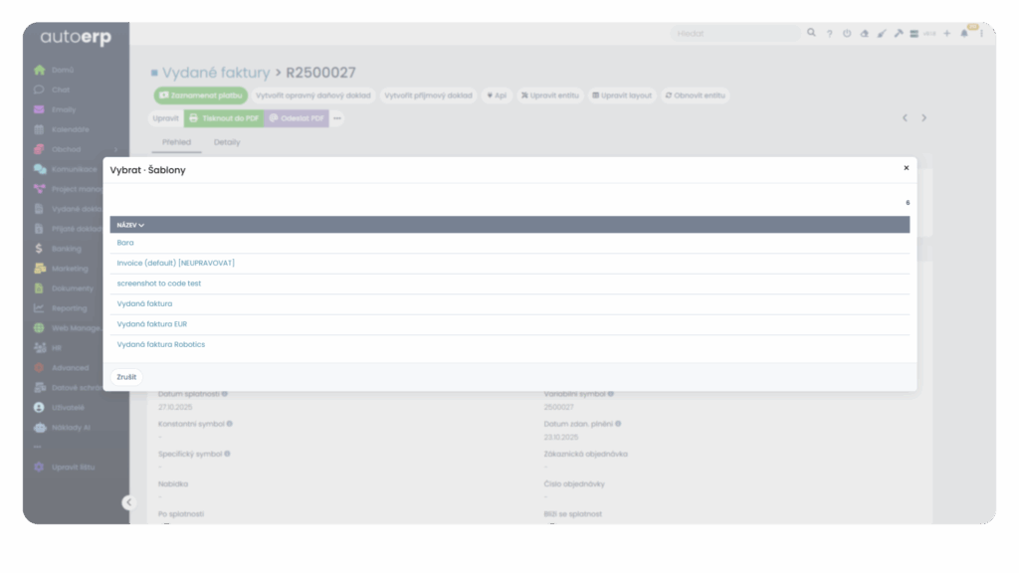Collapse the sidebar with the arrow button
This screenshot has width=1019, height=573.
click(x=127, y=502)
